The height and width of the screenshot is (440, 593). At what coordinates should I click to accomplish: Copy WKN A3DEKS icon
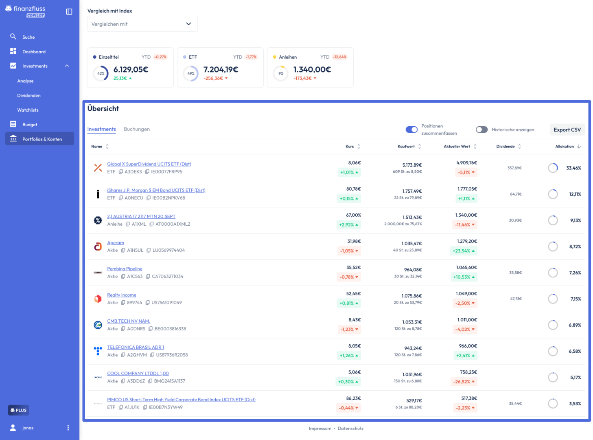(x=121, y=172)
